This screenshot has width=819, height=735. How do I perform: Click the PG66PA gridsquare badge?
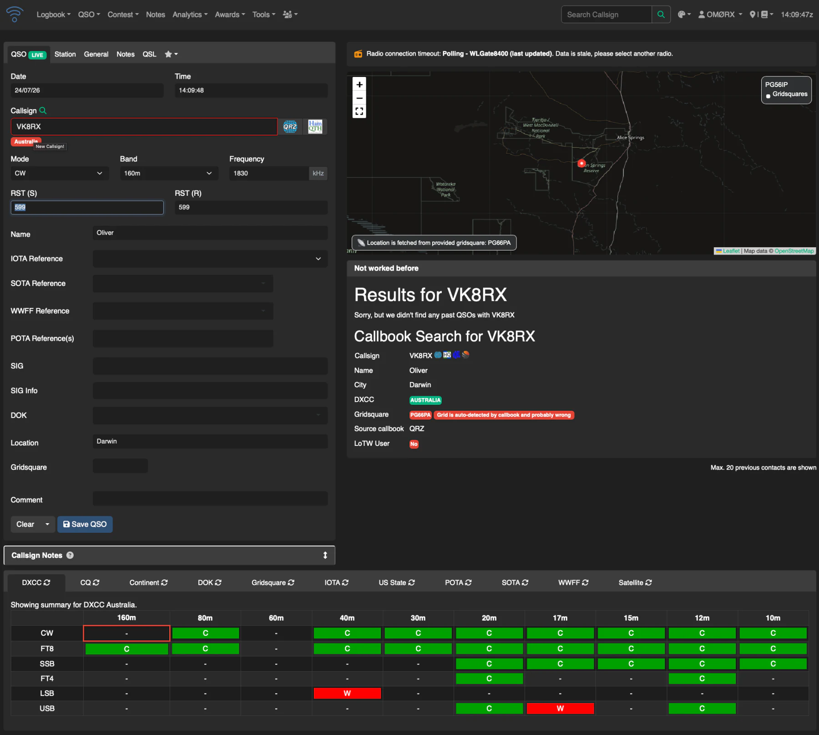(420, 415)
